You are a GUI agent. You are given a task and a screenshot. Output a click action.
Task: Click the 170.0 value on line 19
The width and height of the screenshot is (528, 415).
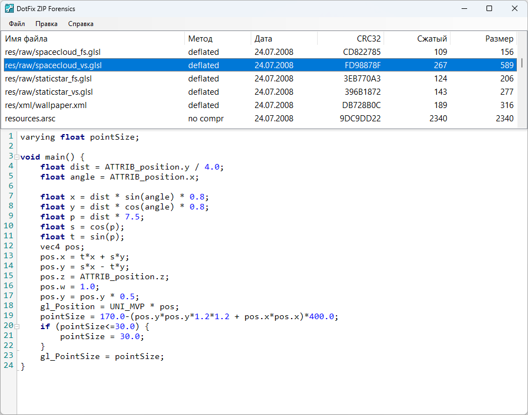click(x=112, y=316)
